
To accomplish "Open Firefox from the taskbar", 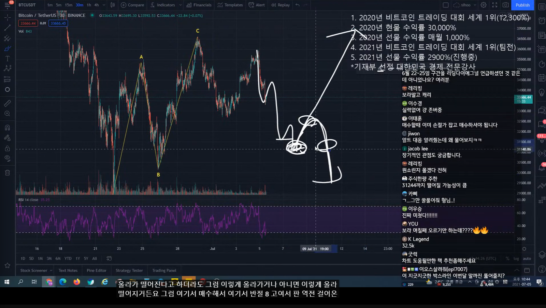I will [76, 282].
